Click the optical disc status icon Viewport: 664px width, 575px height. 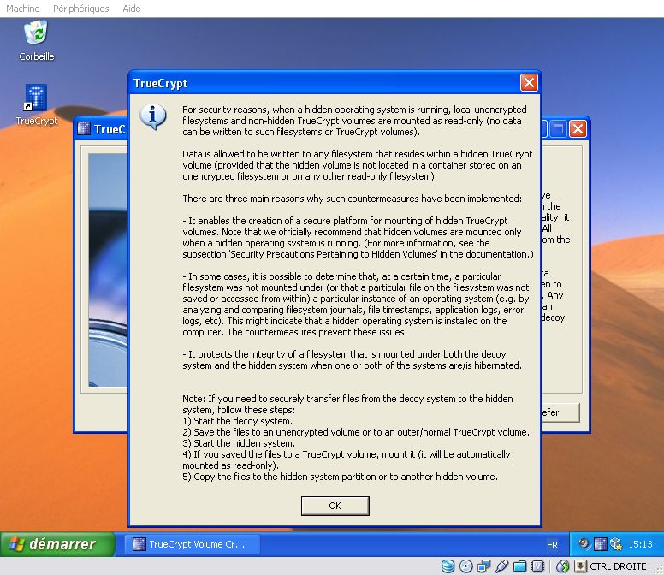[x=465, y=566]
